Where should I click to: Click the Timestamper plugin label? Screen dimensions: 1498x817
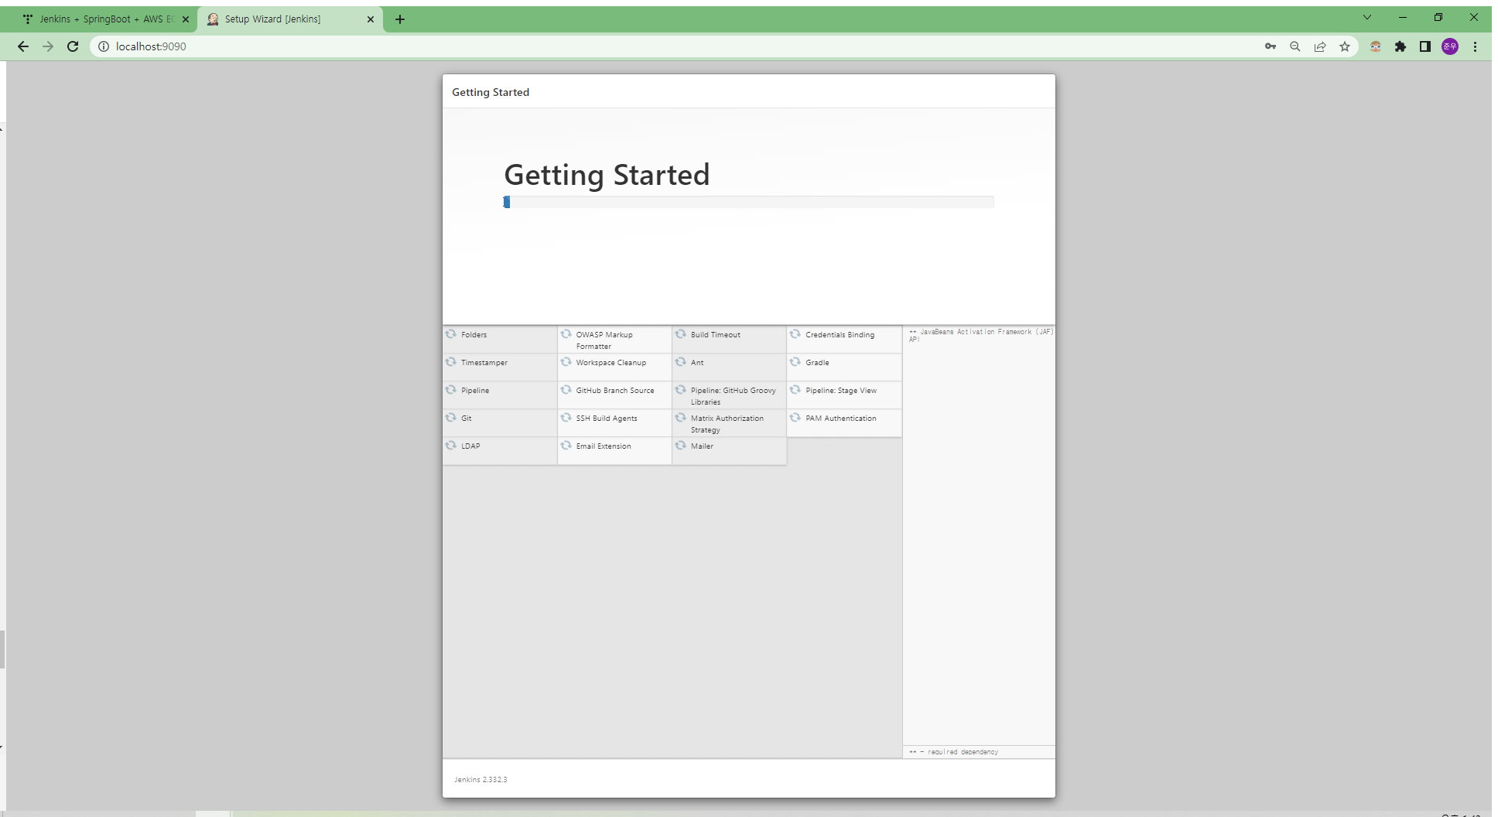[x=484, y=363]
